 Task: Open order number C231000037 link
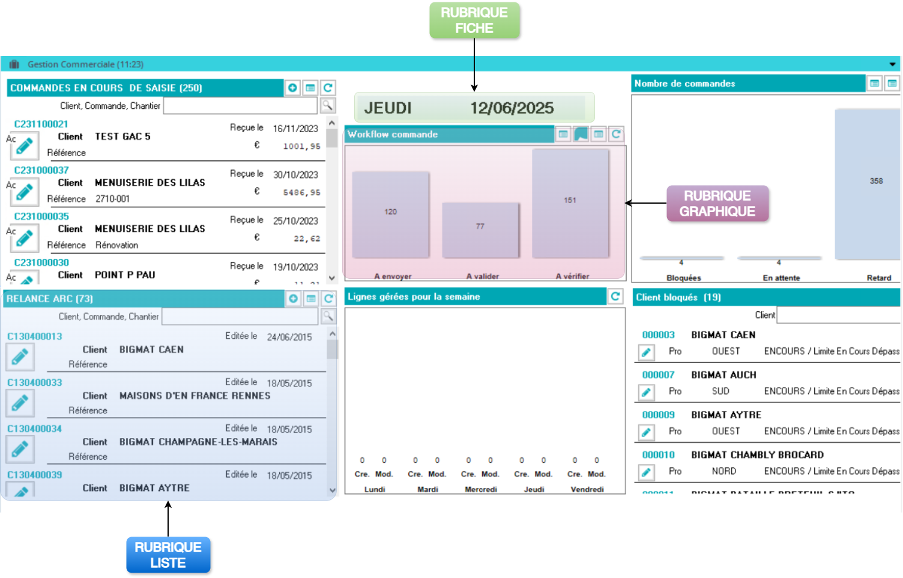pos(41,170)
